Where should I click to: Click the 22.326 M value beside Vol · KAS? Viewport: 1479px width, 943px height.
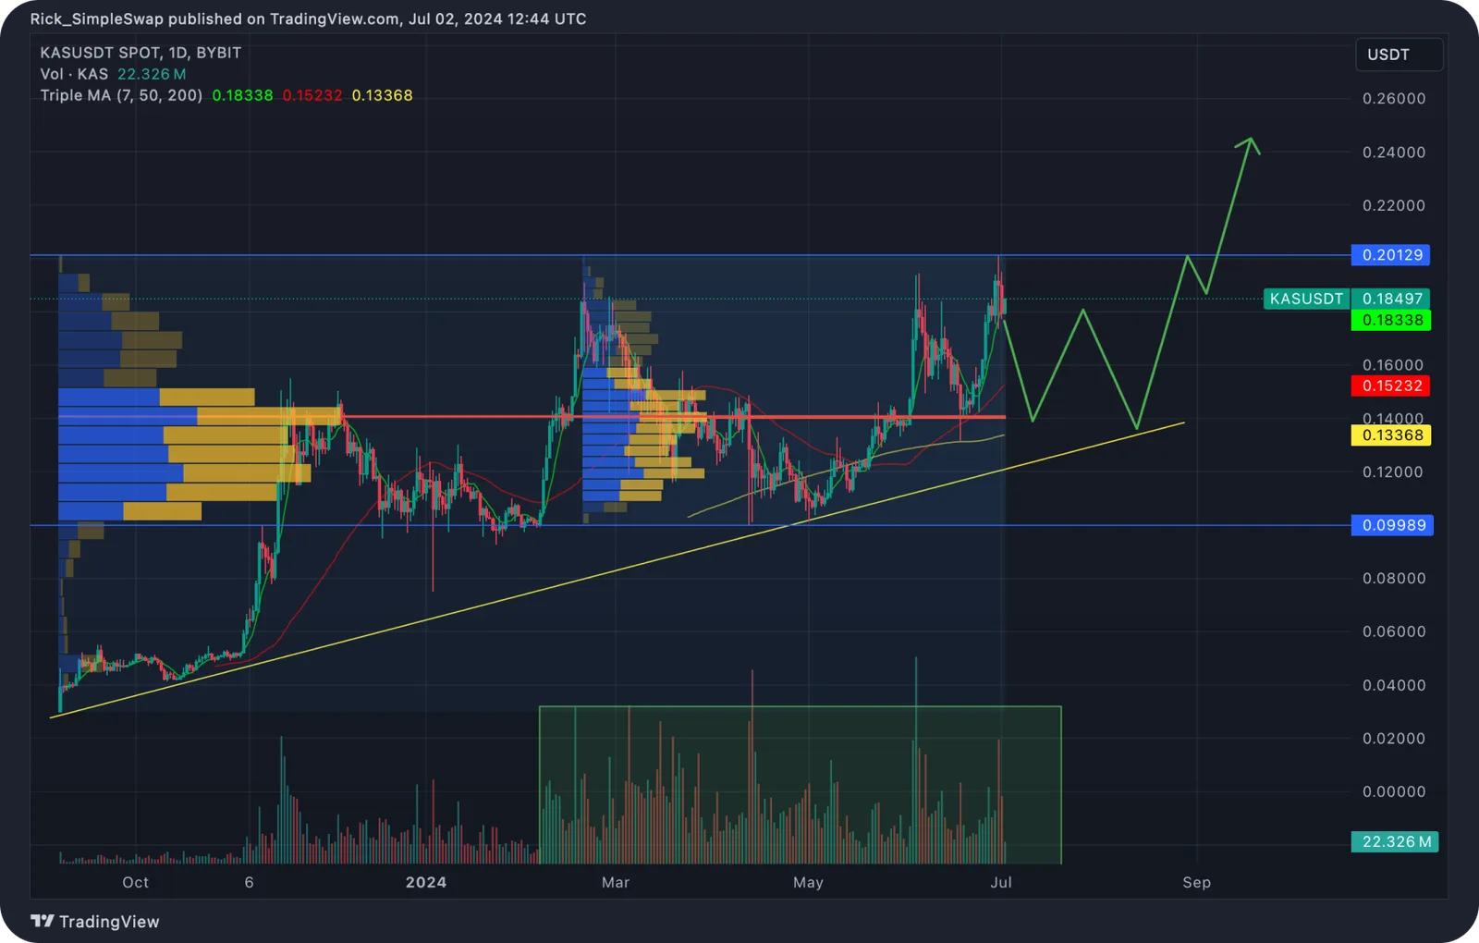152,74
